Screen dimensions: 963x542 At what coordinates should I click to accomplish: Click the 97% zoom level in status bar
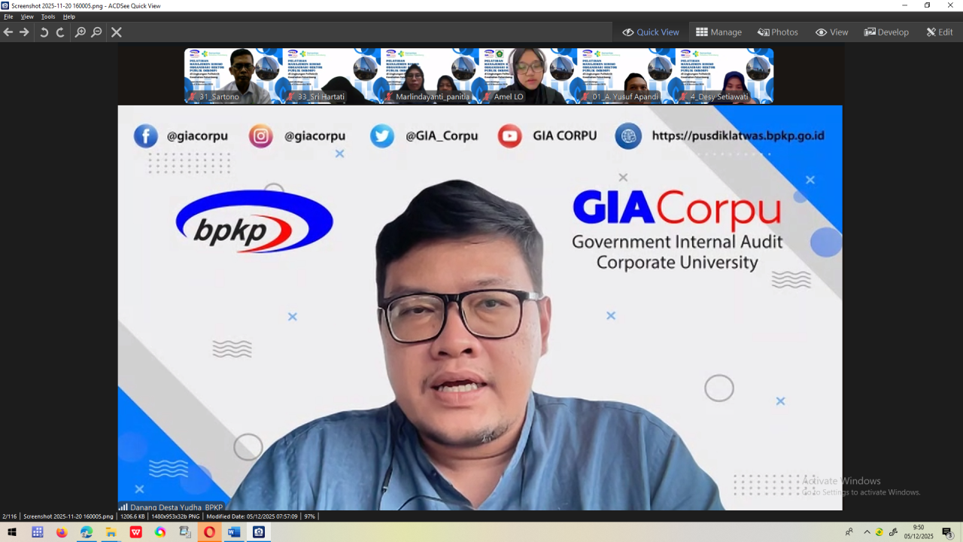[x=309, y=516]
